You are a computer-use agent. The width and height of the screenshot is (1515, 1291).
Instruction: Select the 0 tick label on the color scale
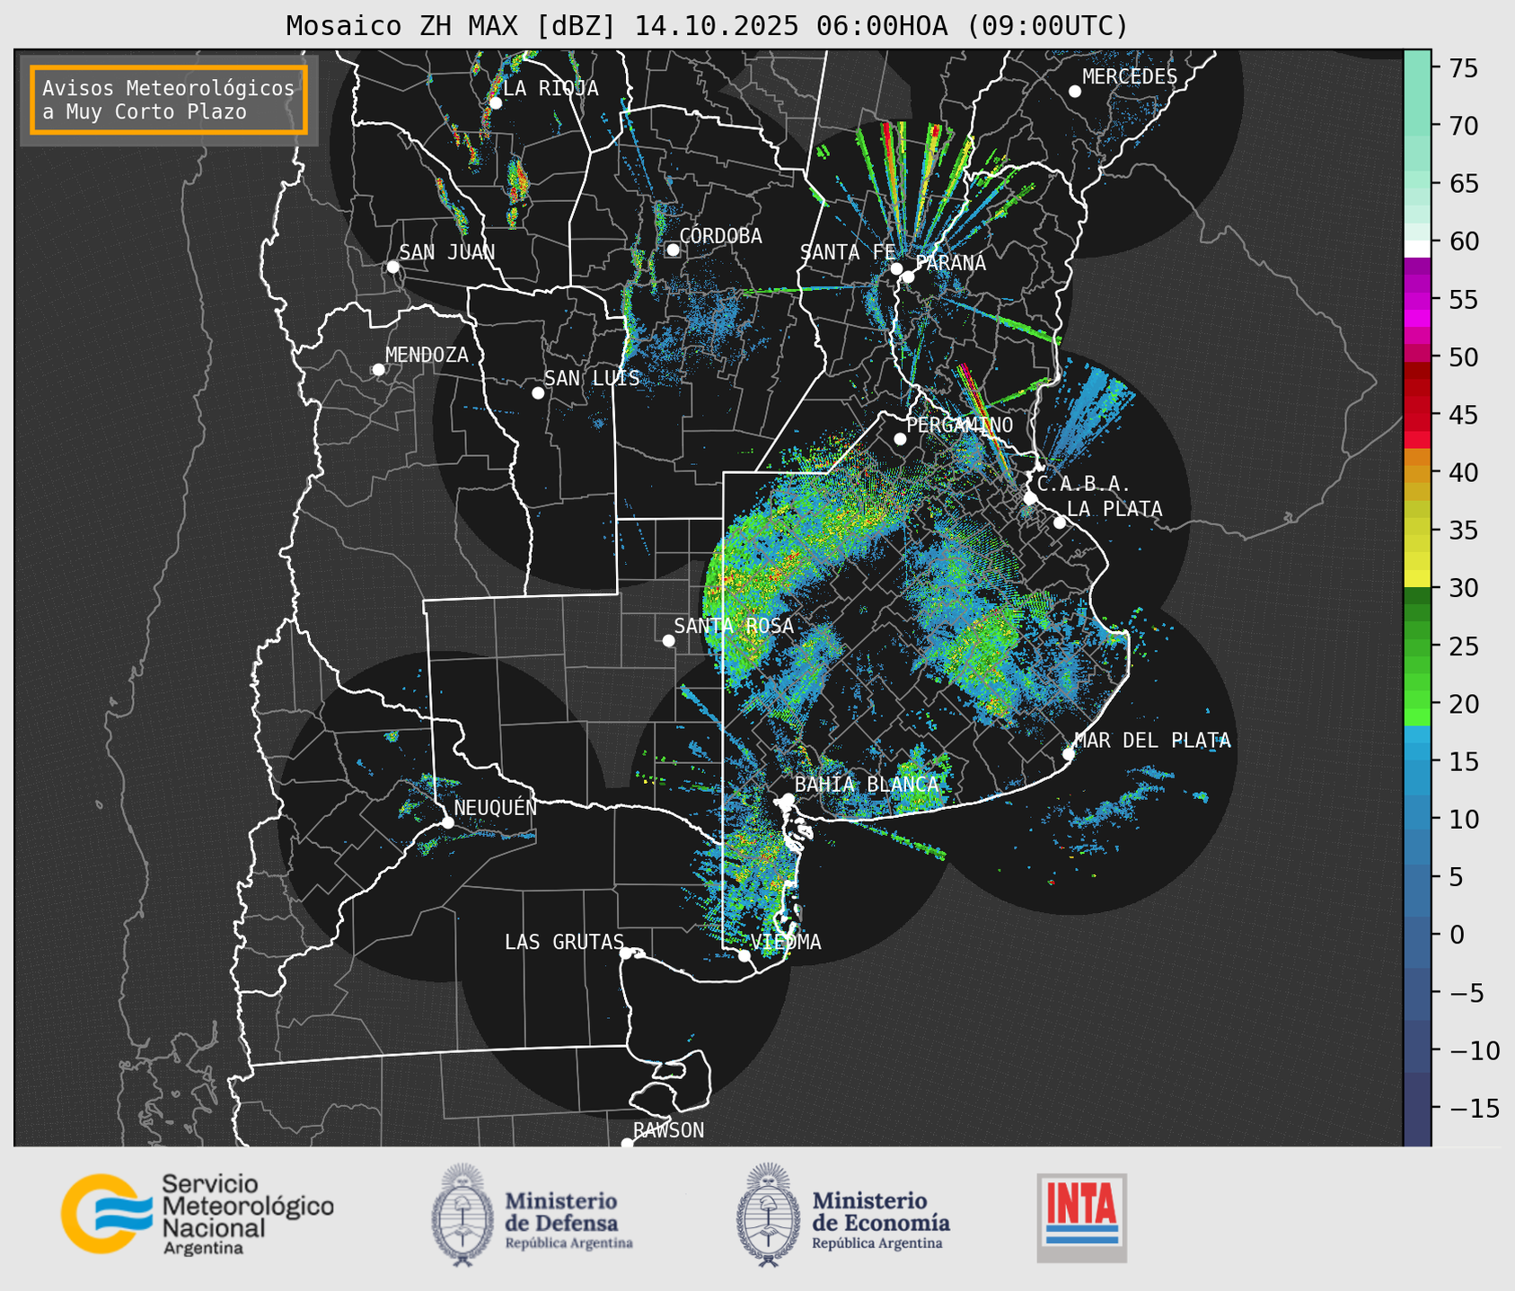point(1457,935)
